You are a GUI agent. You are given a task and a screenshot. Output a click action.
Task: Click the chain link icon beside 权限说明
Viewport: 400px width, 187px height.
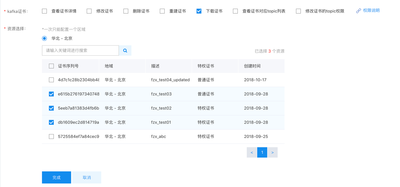pos(358,11)
